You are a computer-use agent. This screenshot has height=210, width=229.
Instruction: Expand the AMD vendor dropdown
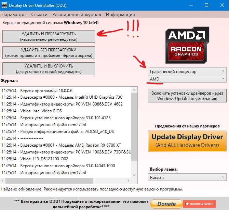coord(187,79)
